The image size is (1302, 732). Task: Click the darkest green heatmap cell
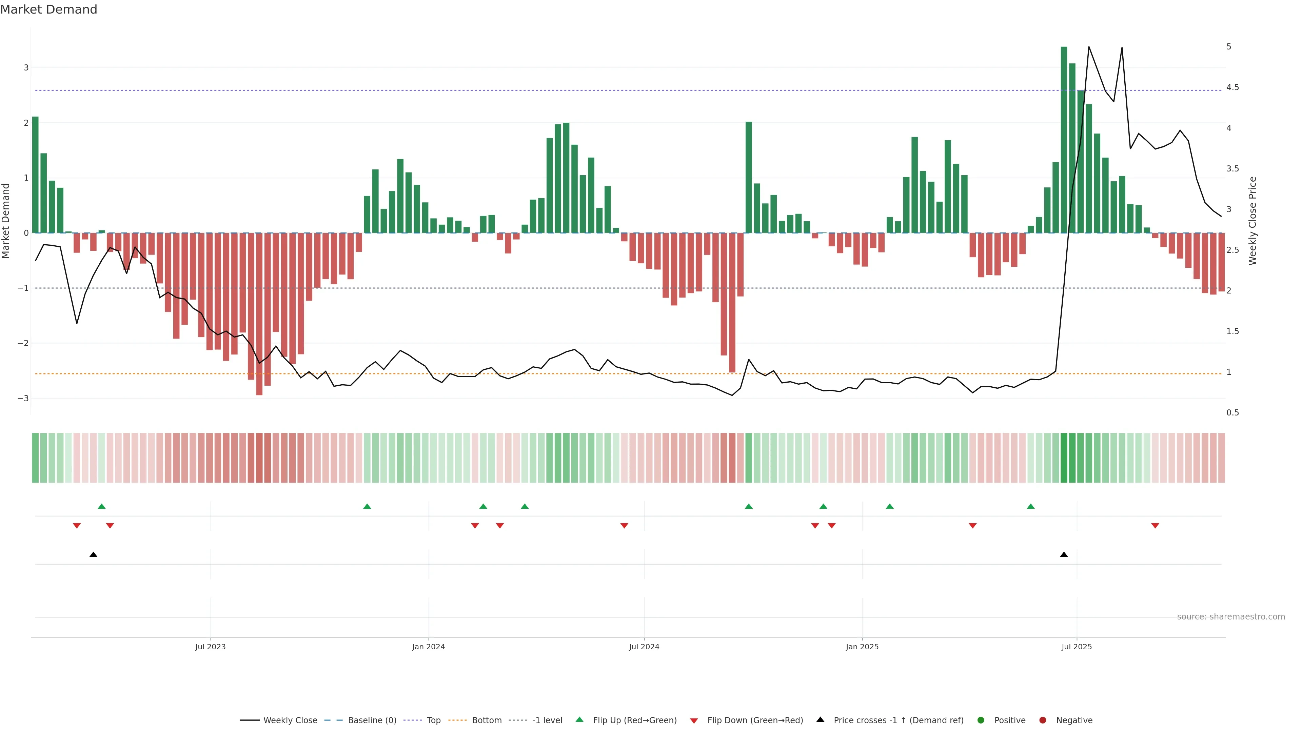coord(1063,458)
